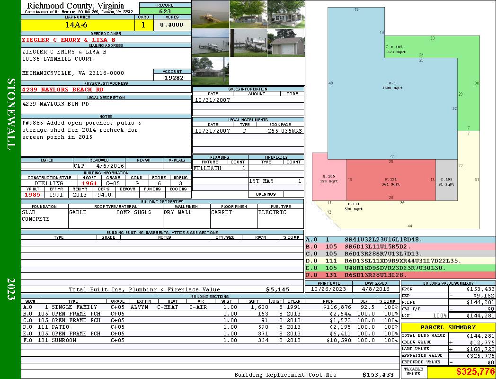Click the house with patio photo
This screenshot has width=497, height=379.
(286, 14)
